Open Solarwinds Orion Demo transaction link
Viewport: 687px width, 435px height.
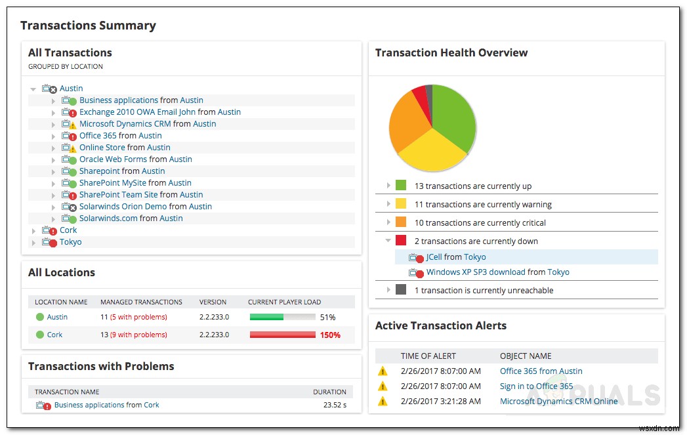(123, 207)
